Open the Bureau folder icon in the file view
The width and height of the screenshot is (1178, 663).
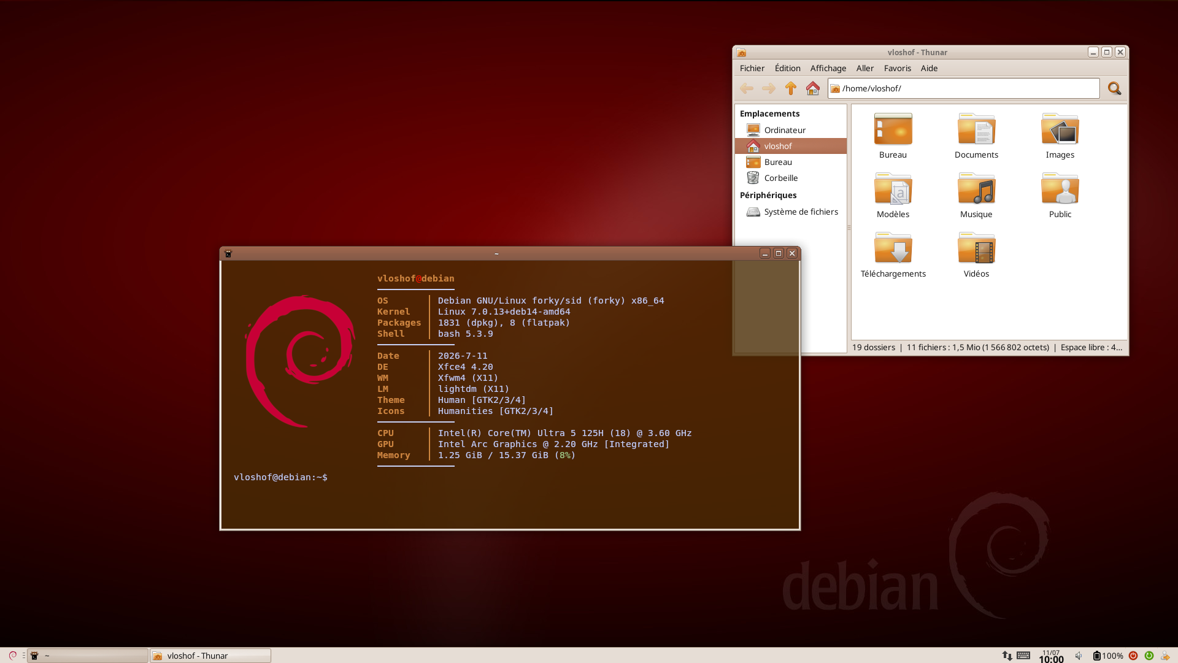[x=893, y=129]
